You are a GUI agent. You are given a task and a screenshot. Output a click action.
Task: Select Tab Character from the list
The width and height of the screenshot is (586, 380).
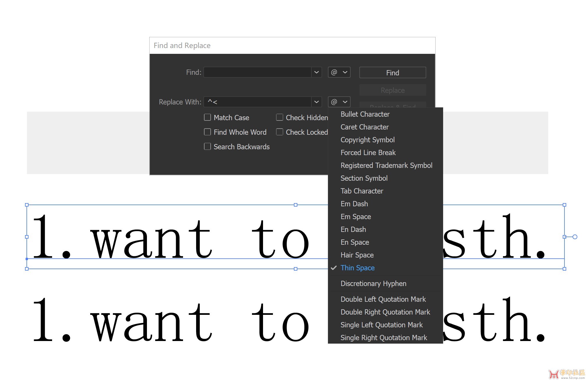coord(362,191)
